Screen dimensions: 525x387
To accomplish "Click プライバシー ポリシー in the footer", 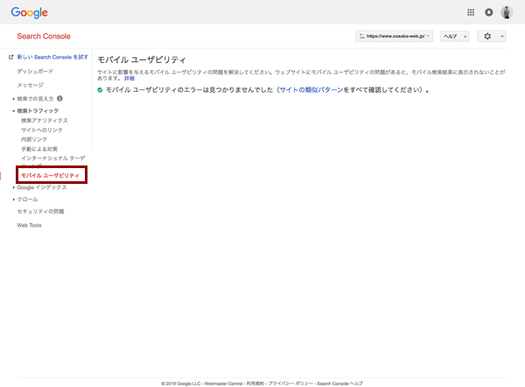I will (290, 383).
